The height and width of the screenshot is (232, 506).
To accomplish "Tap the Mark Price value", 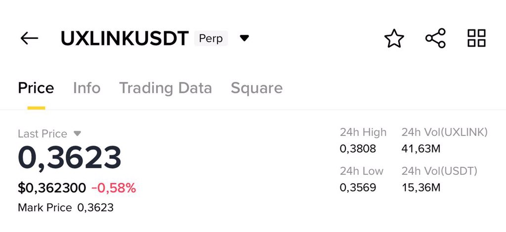I will pos(95,207).
